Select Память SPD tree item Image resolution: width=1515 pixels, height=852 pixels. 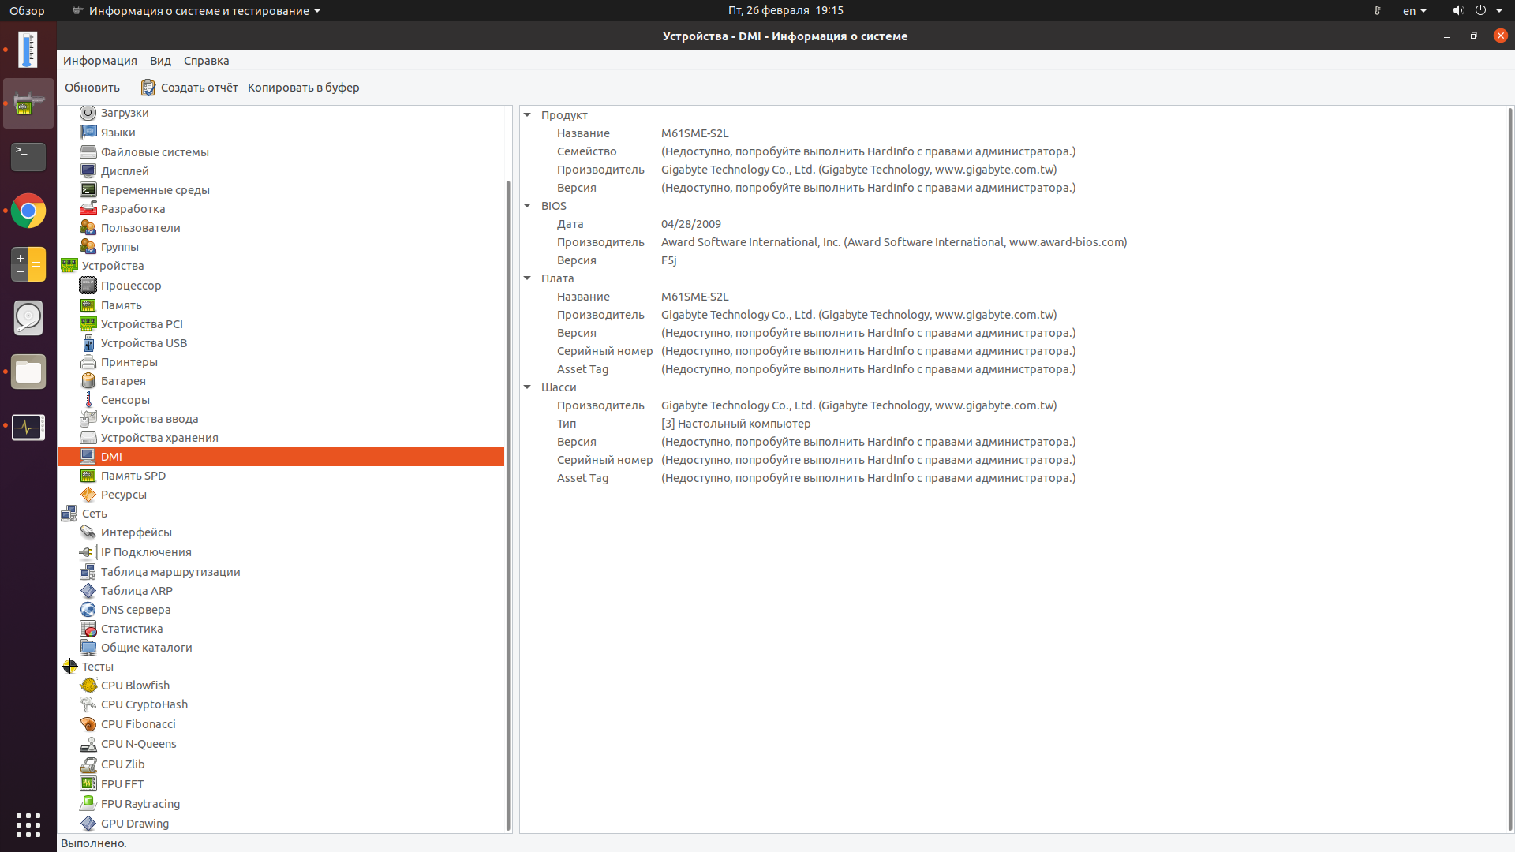pos(133,476)
